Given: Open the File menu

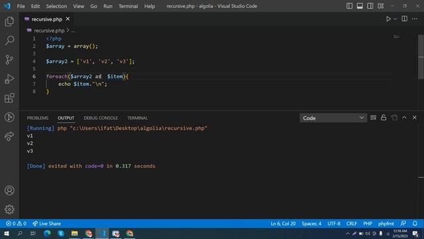Looking at the screenshot, I should (x=21, y=6).
